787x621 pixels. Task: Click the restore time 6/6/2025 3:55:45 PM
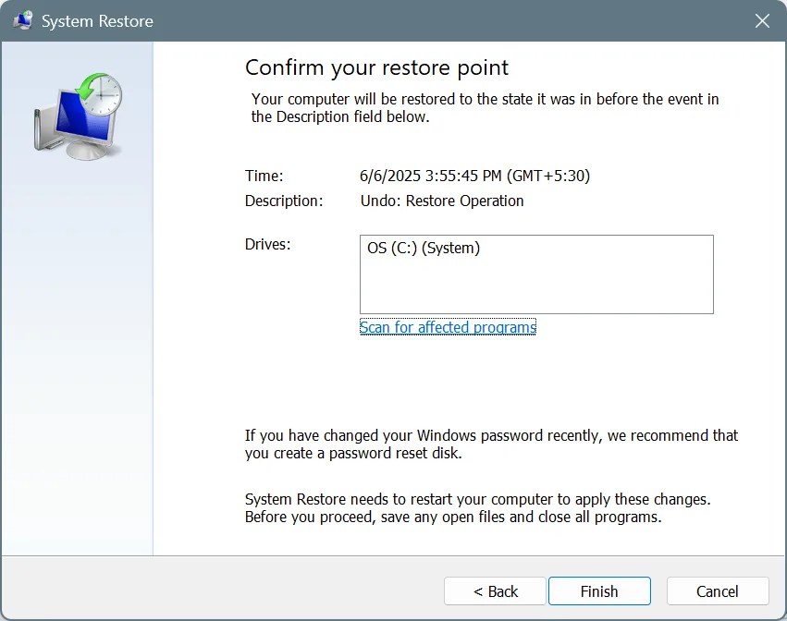tap(474, 176)
